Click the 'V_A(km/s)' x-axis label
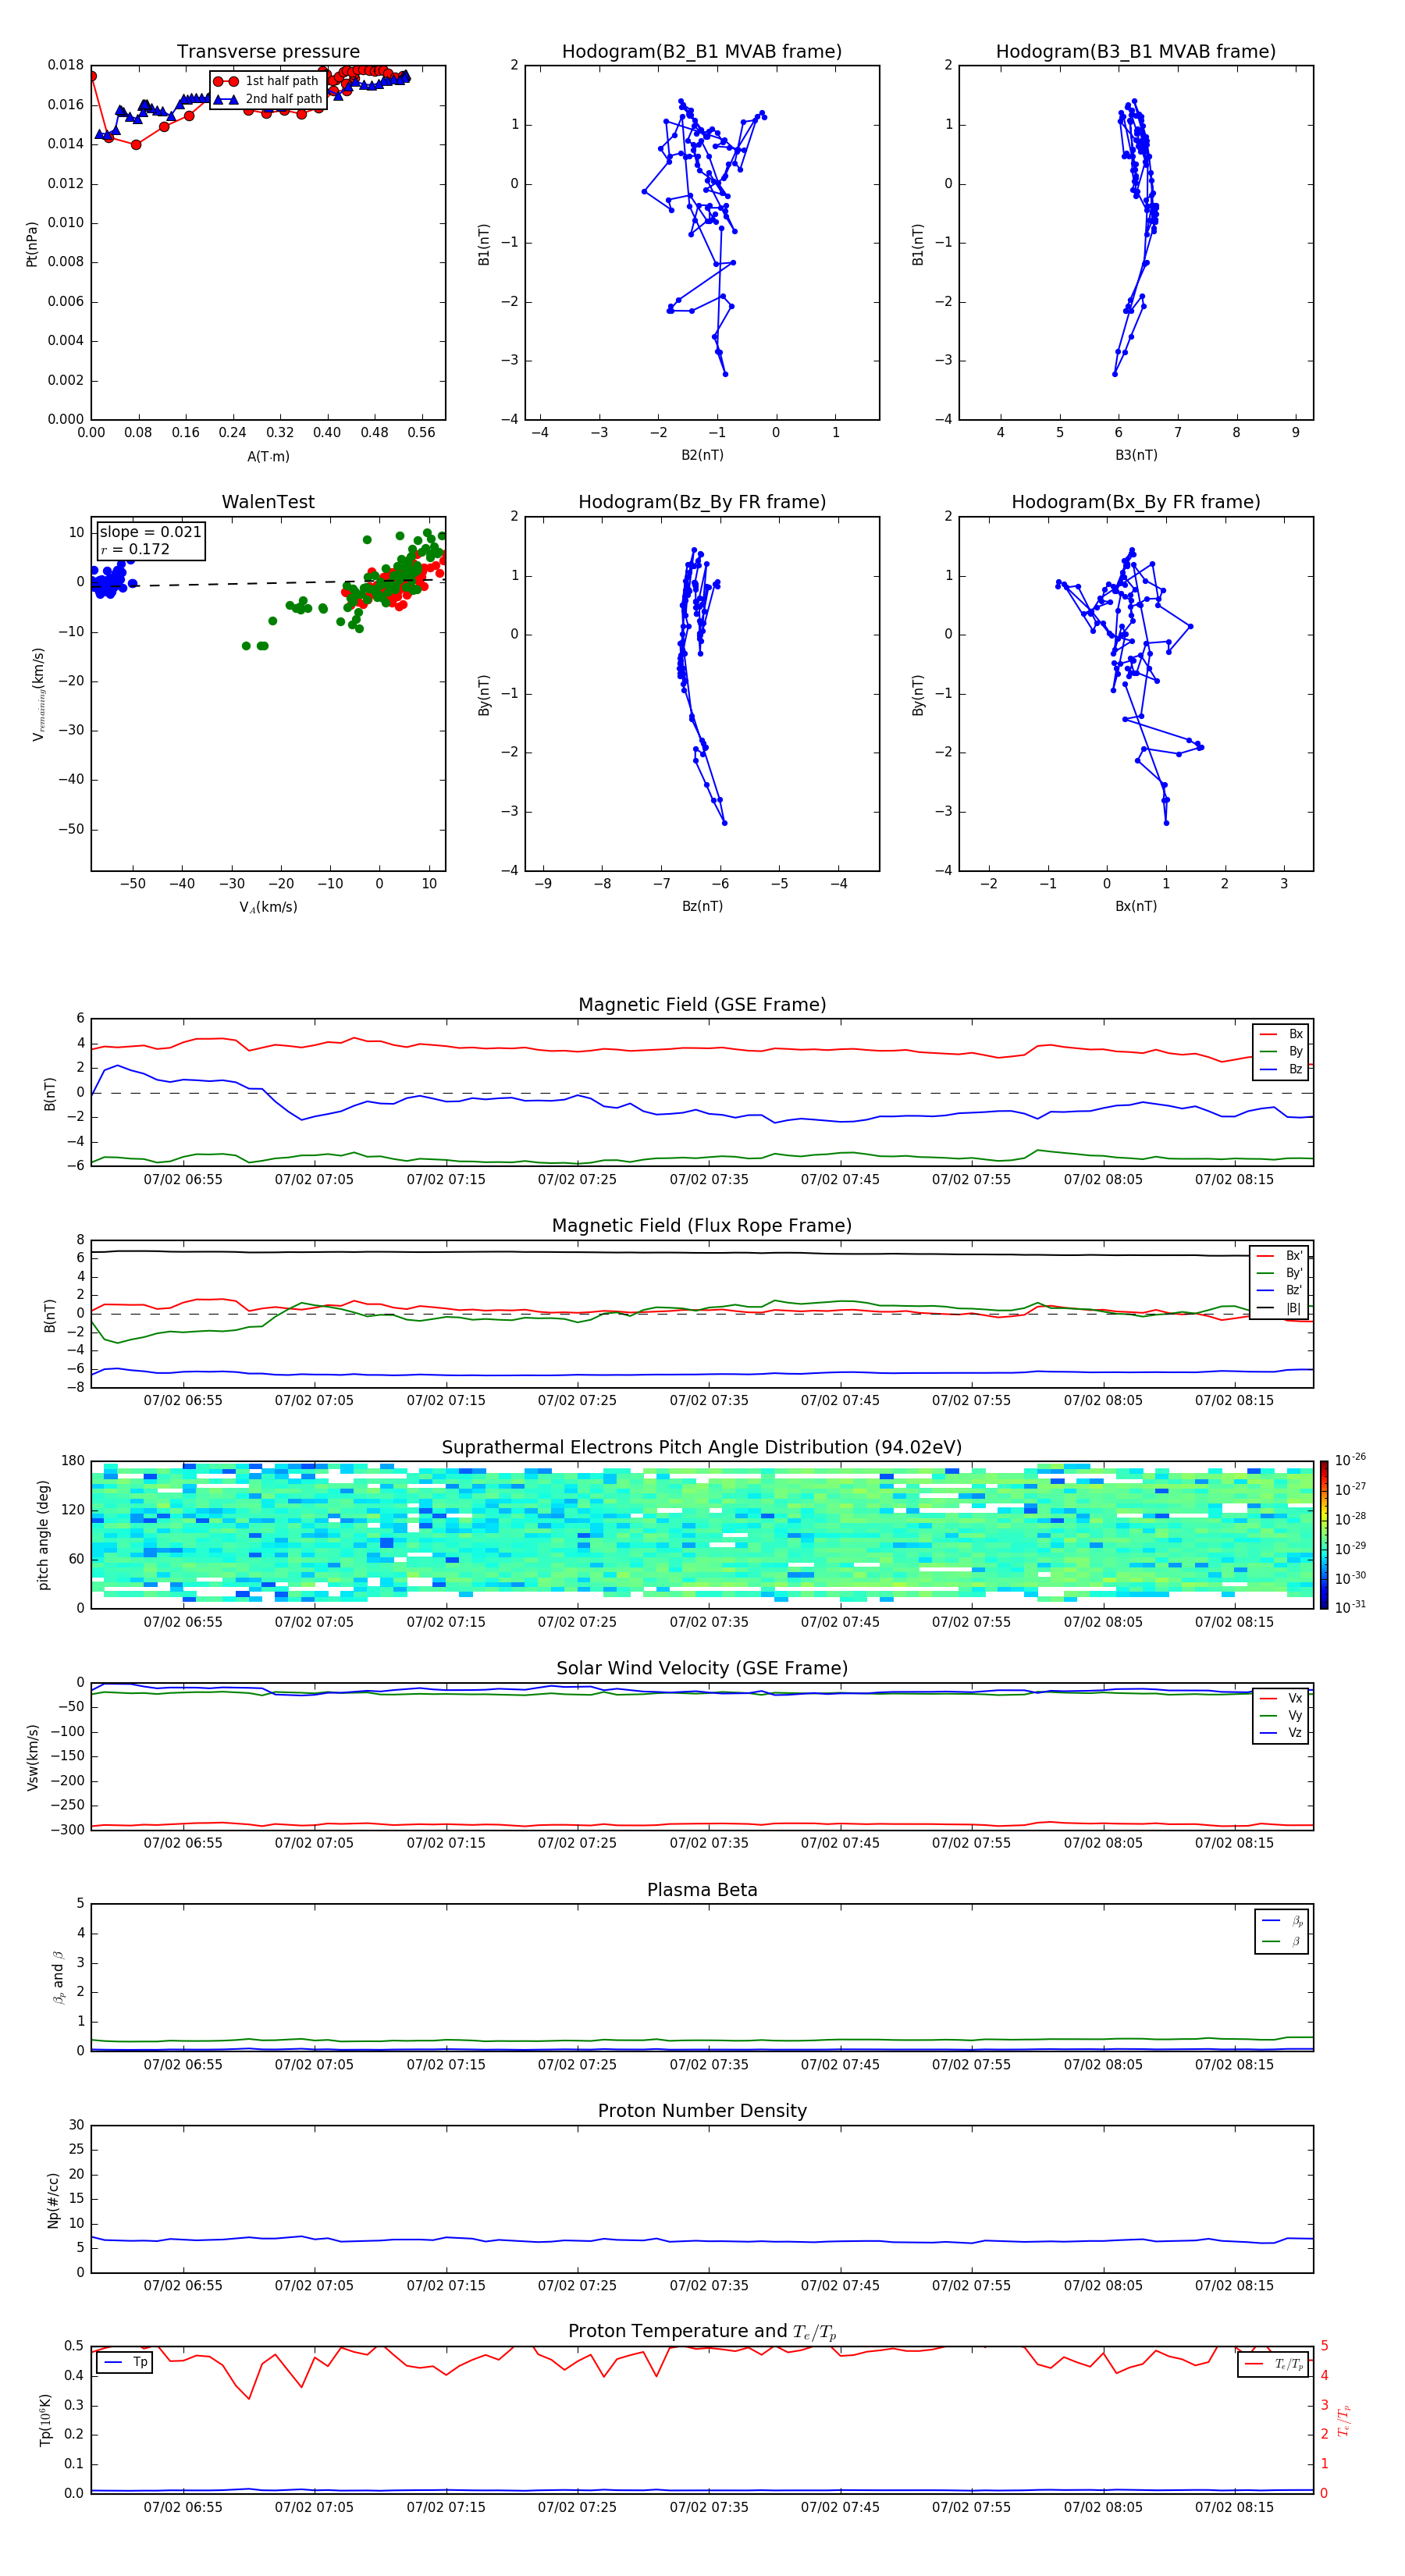The width and height of the screenshot is (1405, 2576). coord(268,907)
